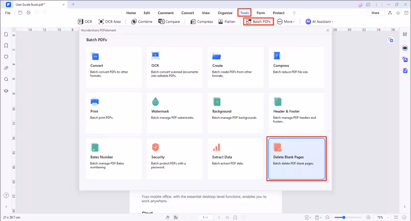411x221 pixels.
Task: Switch to the Convert tab
Action: click(x=188, y=13)
